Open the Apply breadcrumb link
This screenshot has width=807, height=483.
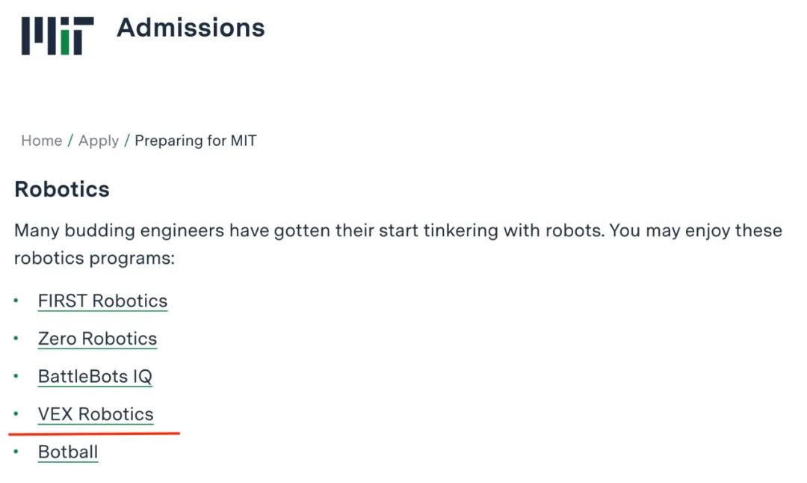[x=99, y=141]
